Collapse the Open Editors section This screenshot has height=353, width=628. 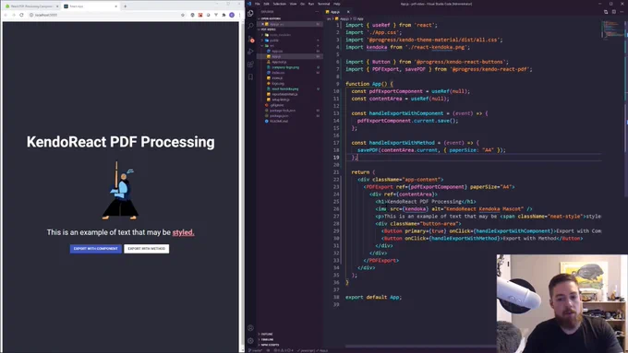(290, 18)
